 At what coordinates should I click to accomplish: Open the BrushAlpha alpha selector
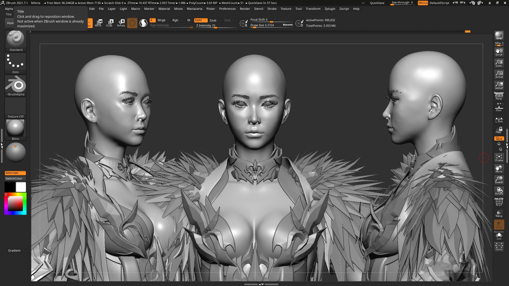click(x=16, y=86)
